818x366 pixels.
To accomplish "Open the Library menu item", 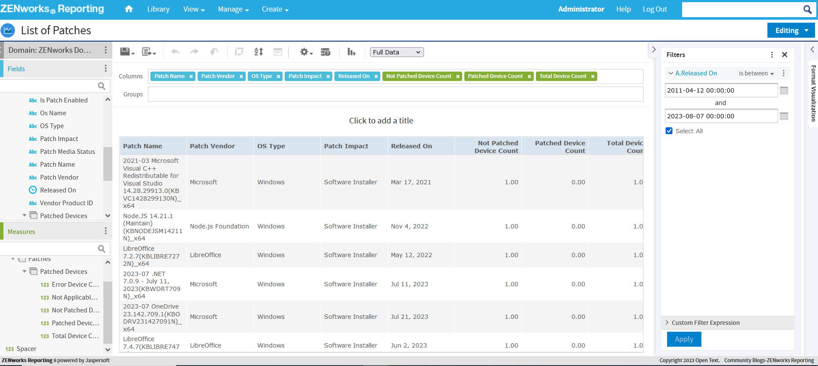I will (x=158, y=9).
